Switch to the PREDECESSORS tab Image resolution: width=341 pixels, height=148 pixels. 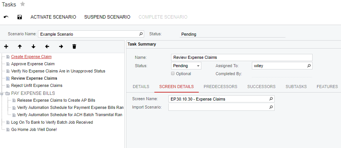coord(220,87)
